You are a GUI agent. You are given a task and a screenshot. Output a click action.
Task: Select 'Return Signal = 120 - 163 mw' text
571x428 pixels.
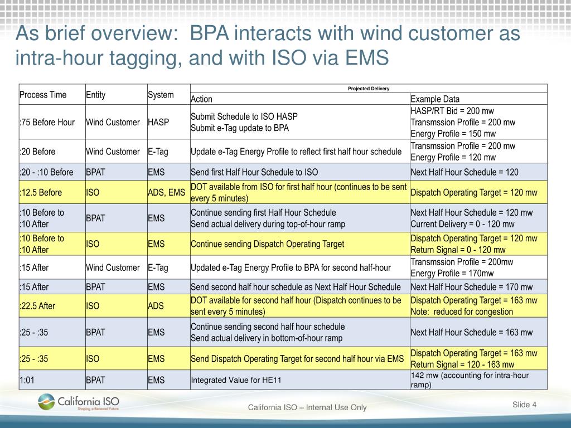coord(462,364)
